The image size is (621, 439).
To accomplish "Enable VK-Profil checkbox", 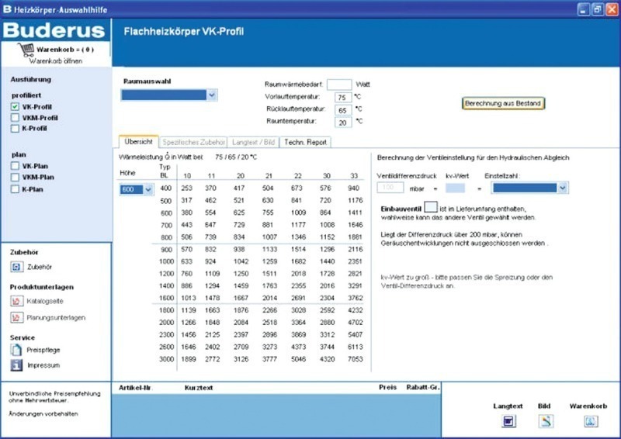I will point(15,106).
